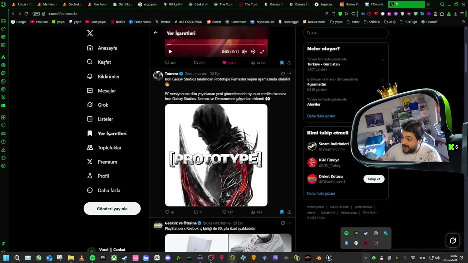Repost the video post with 29 B reposts
This screenshot has height=263, width=468.
point(199,63)
